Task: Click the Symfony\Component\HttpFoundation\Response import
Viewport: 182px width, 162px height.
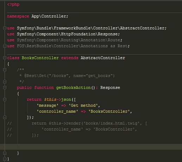Action: [x=67, y=34]
